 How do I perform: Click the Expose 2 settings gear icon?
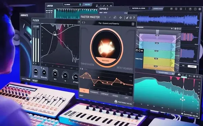tap(200, 9)
